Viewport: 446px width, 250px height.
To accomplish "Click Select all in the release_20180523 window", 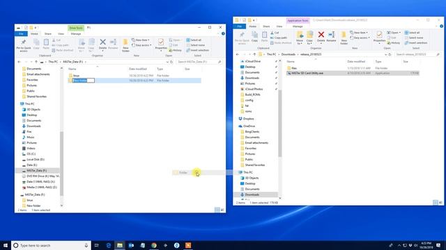I will tap(412, 33).
